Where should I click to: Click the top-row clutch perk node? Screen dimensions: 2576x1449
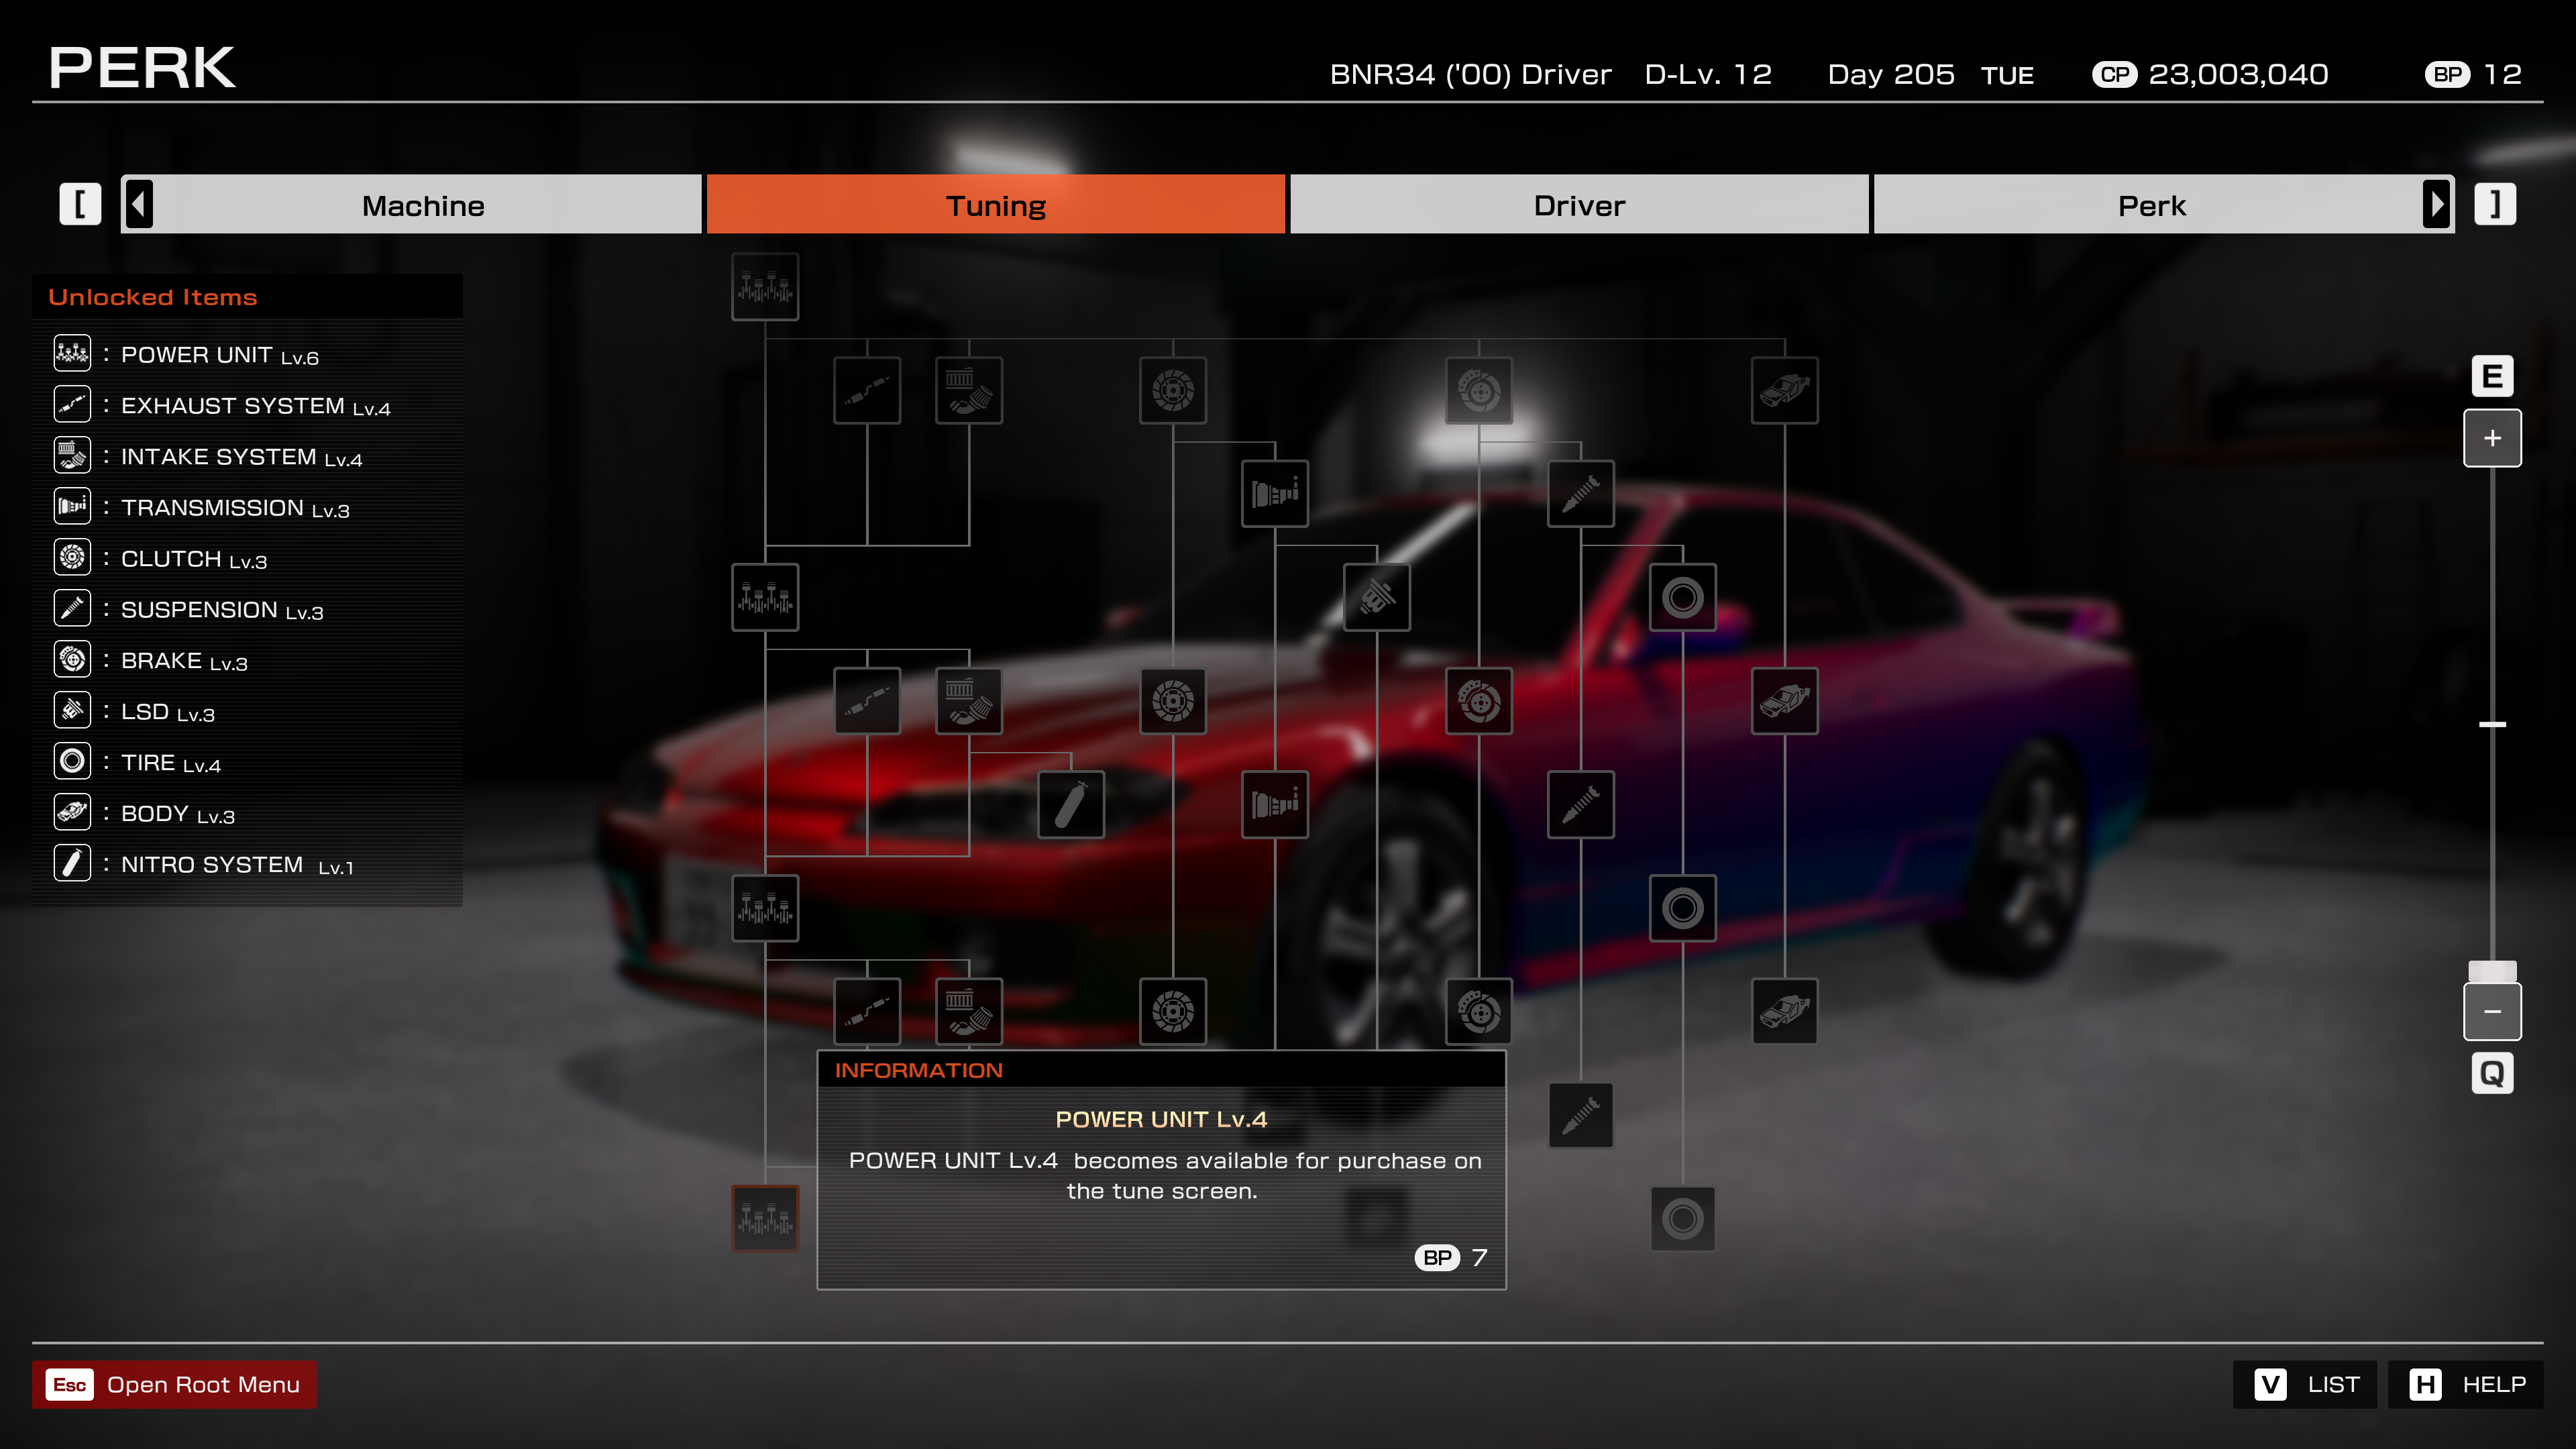1173,390
